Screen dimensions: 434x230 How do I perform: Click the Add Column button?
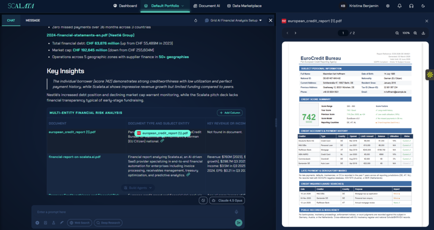[x=230, y=113]
